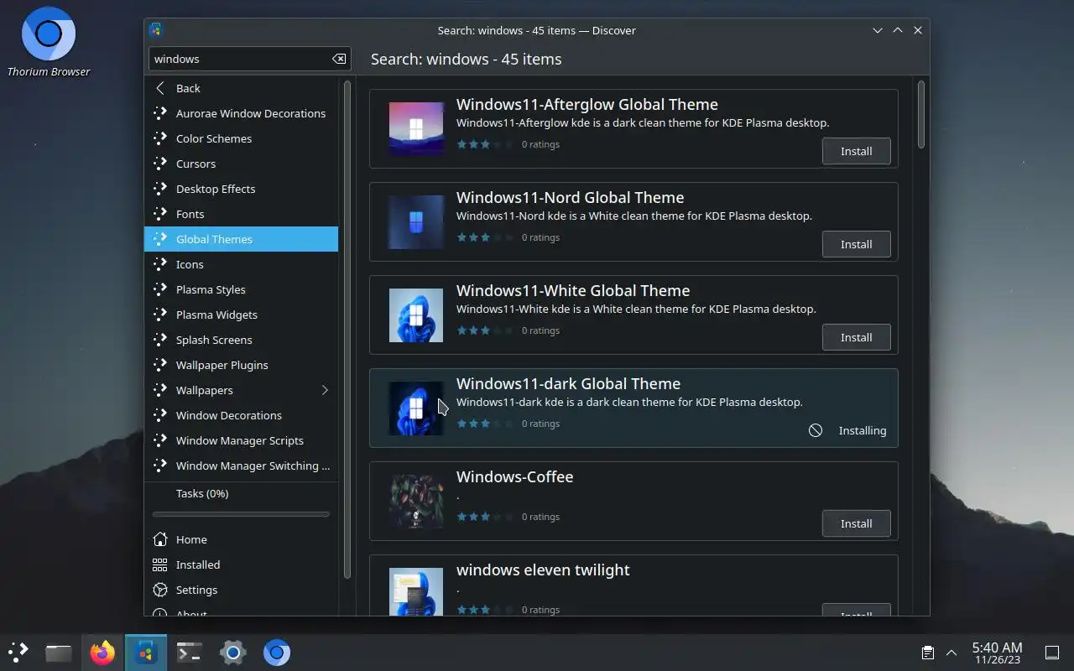Image resolution: width=1074 pixels, height=671 pixels.
Task: Click Windows11-White star rating
Action: point(485,330)
